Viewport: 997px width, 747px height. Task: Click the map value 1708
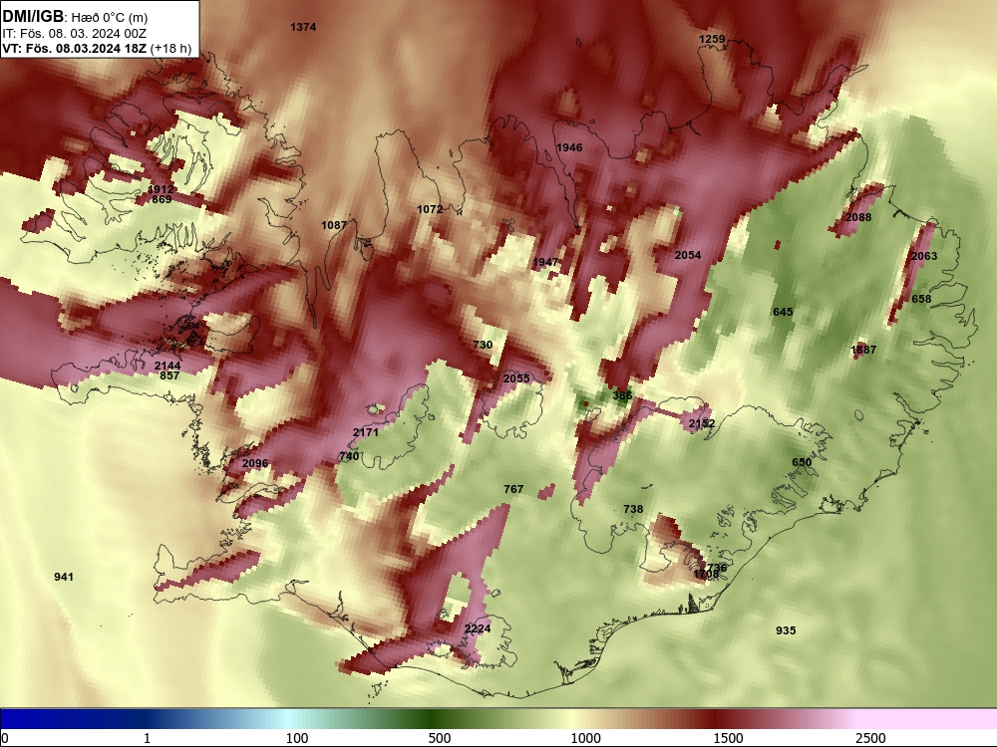[706, 575]
